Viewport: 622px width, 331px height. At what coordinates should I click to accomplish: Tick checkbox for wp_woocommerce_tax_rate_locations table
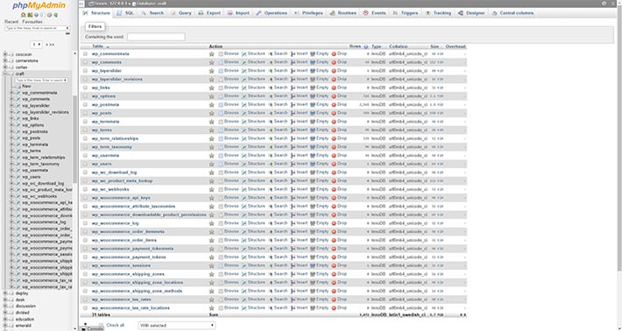tap(85, 308)
